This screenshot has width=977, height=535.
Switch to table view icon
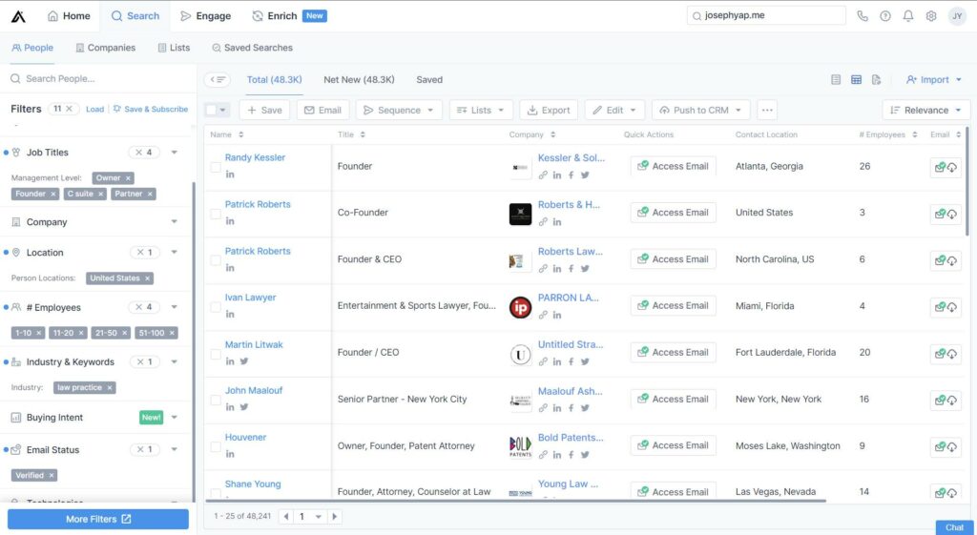pos(856,80)
